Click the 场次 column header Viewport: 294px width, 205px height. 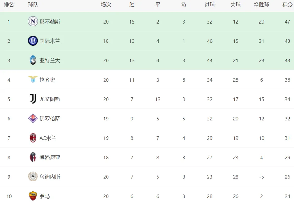click(106, 5)
